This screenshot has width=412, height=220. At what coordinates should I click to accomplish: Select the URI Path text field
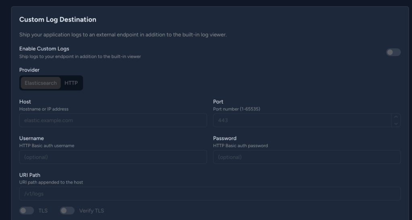pyautogui.click(x=210, y=194)
